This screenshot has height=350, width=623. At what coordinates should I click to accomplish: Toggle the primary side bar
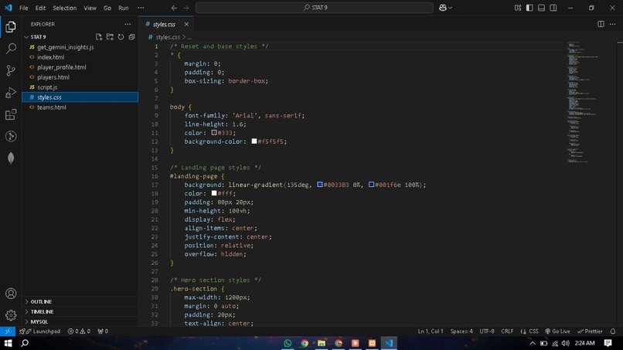click(529, 8)
